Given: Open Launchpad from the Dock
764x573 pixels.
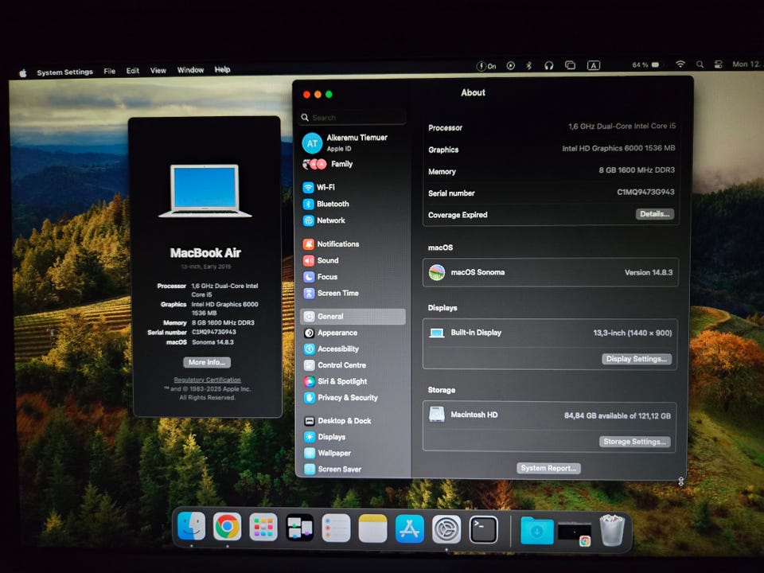Looking at the screenshot, I should (x=263, y=527).
